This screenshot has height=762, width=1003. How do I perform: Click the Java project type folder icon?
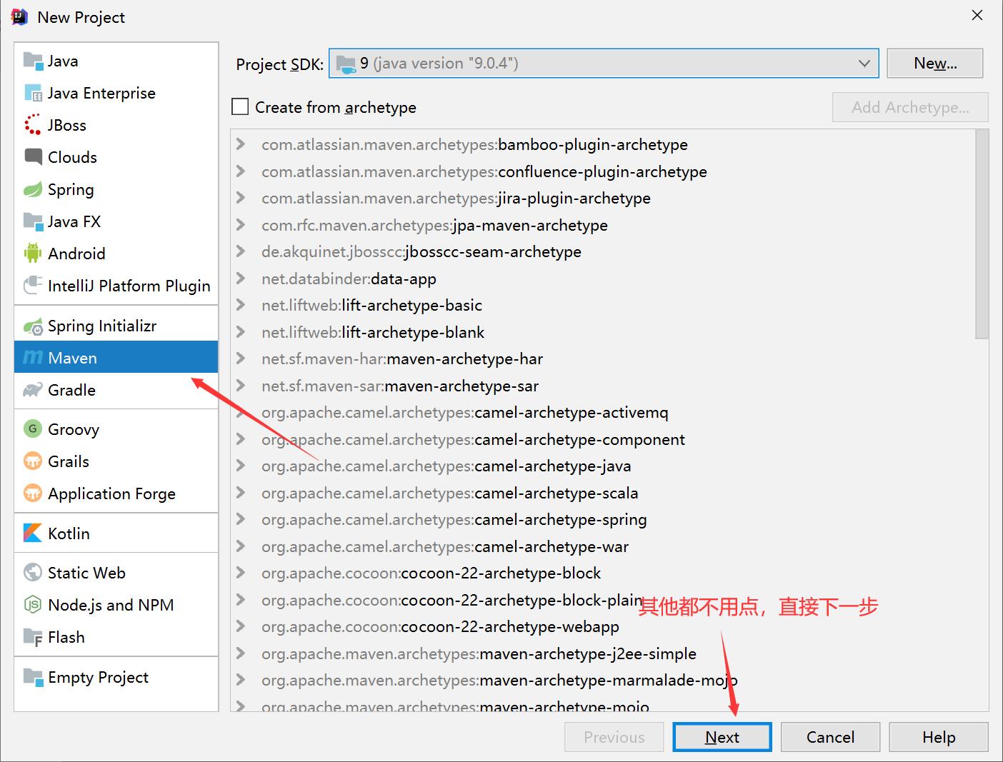pyautogui.click(x=33, y=61)
